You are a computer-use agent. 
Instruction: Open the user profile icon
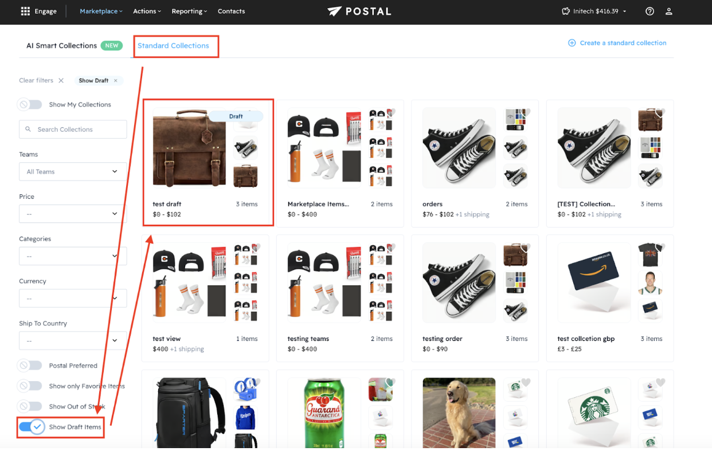tap(668, 11)
